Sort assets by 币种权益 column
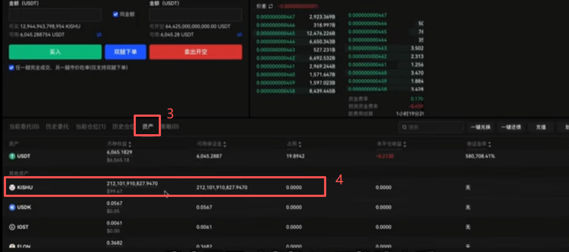The image size is (569, 252). [129, 145]
